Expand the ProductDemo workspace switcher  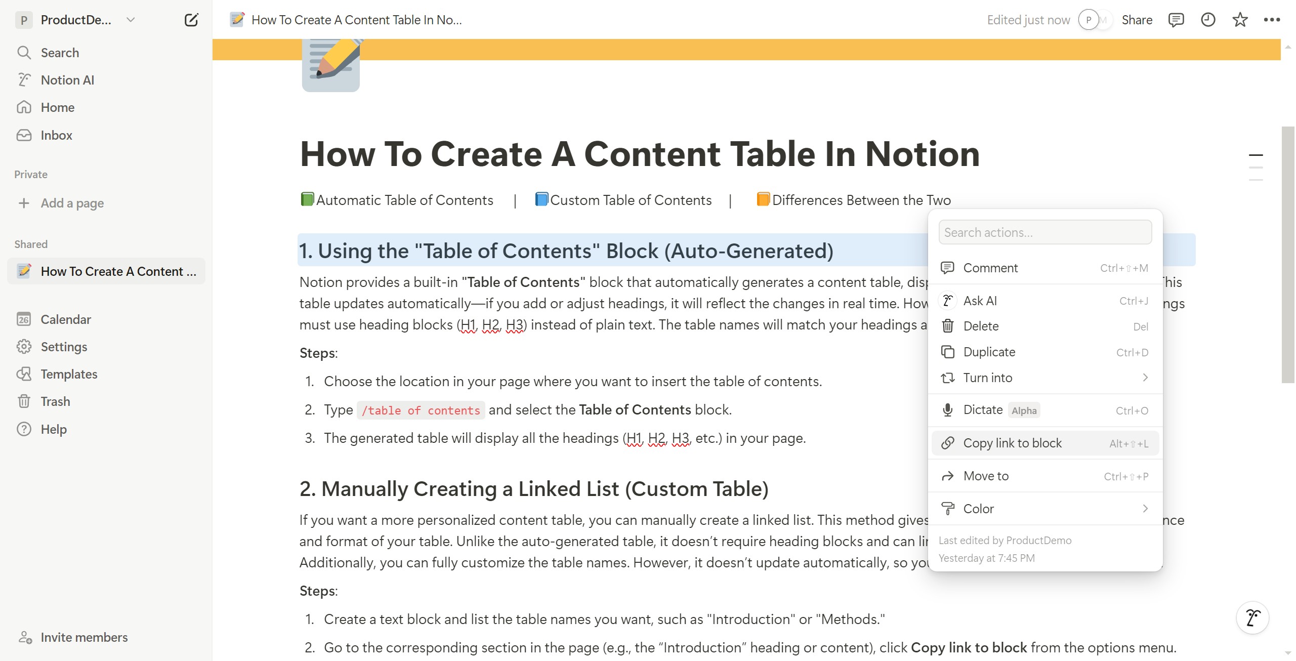click(76, 20)
